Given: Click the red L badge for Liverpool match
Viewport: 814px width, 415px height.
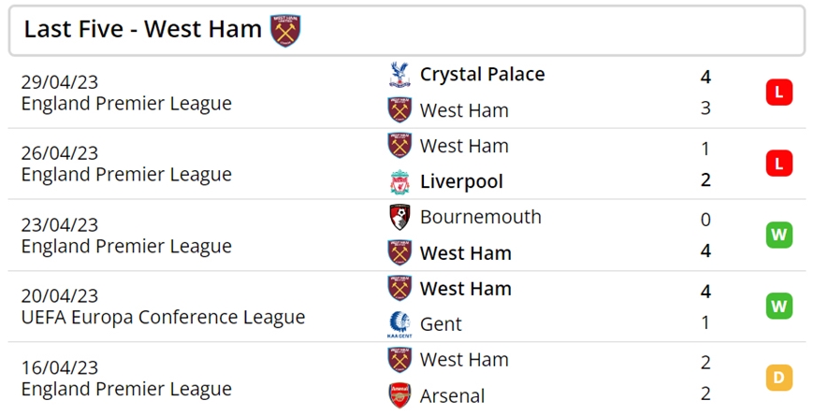Looking at the screenshot, I should pos(778,164).
